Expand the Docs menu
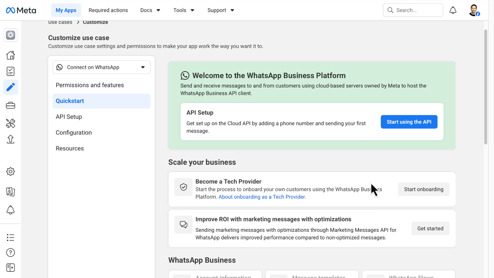The height and width of the screenshot is (278, 494). click(150, 10)
